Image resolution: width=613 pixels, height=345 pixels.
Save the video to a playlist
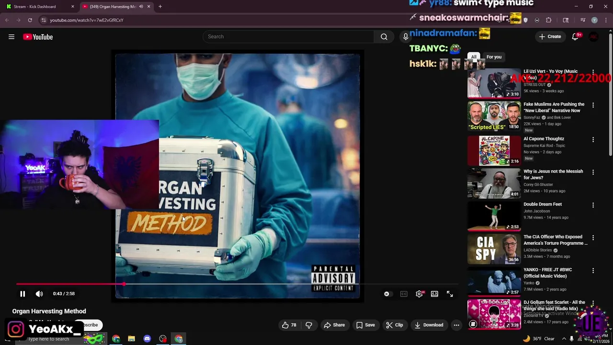point(365,325)
